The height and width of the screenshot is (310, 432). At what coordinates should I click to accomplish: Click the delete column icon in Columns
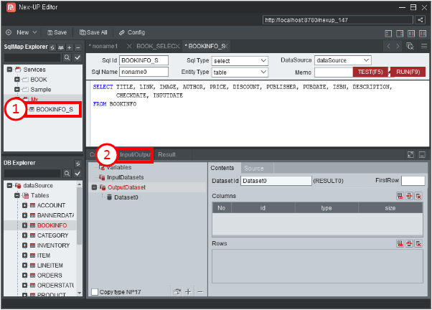coord(418,196)
